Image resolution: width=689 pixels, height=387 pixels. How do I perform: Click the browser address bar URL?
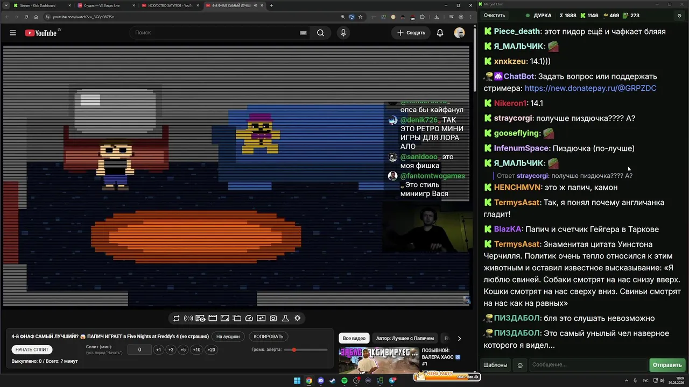[x=83, y=17]
